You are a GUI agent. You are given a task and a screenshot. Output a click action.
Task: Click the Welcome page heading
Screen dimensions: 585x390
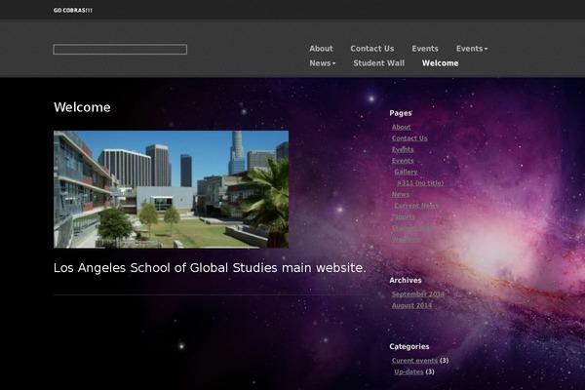(x=82, y=107)
